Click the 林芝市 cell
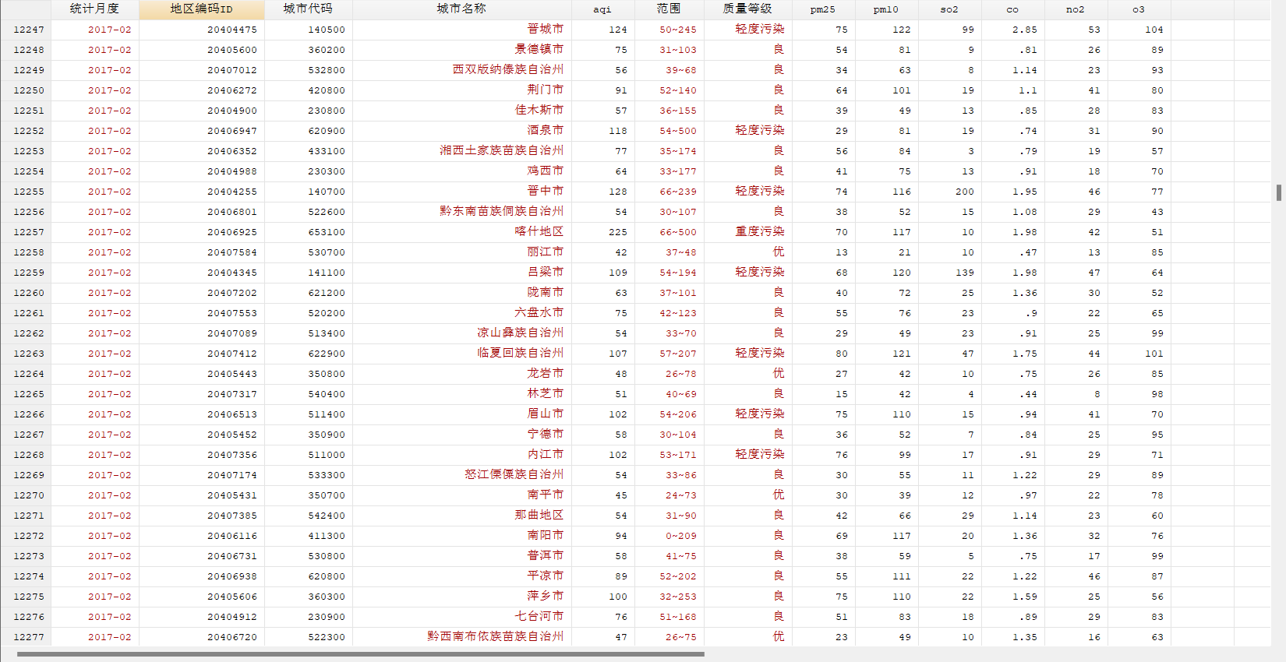 coord(462,394)
